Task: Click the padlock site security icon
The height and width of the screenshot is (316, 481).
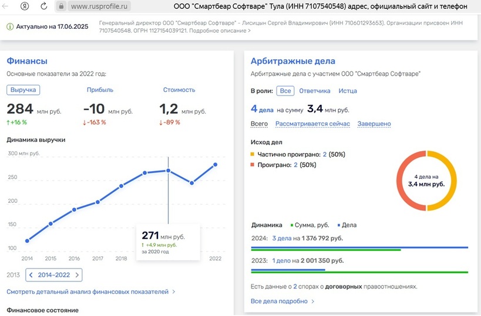Action: pyautogui.click(x=61, y=6)
